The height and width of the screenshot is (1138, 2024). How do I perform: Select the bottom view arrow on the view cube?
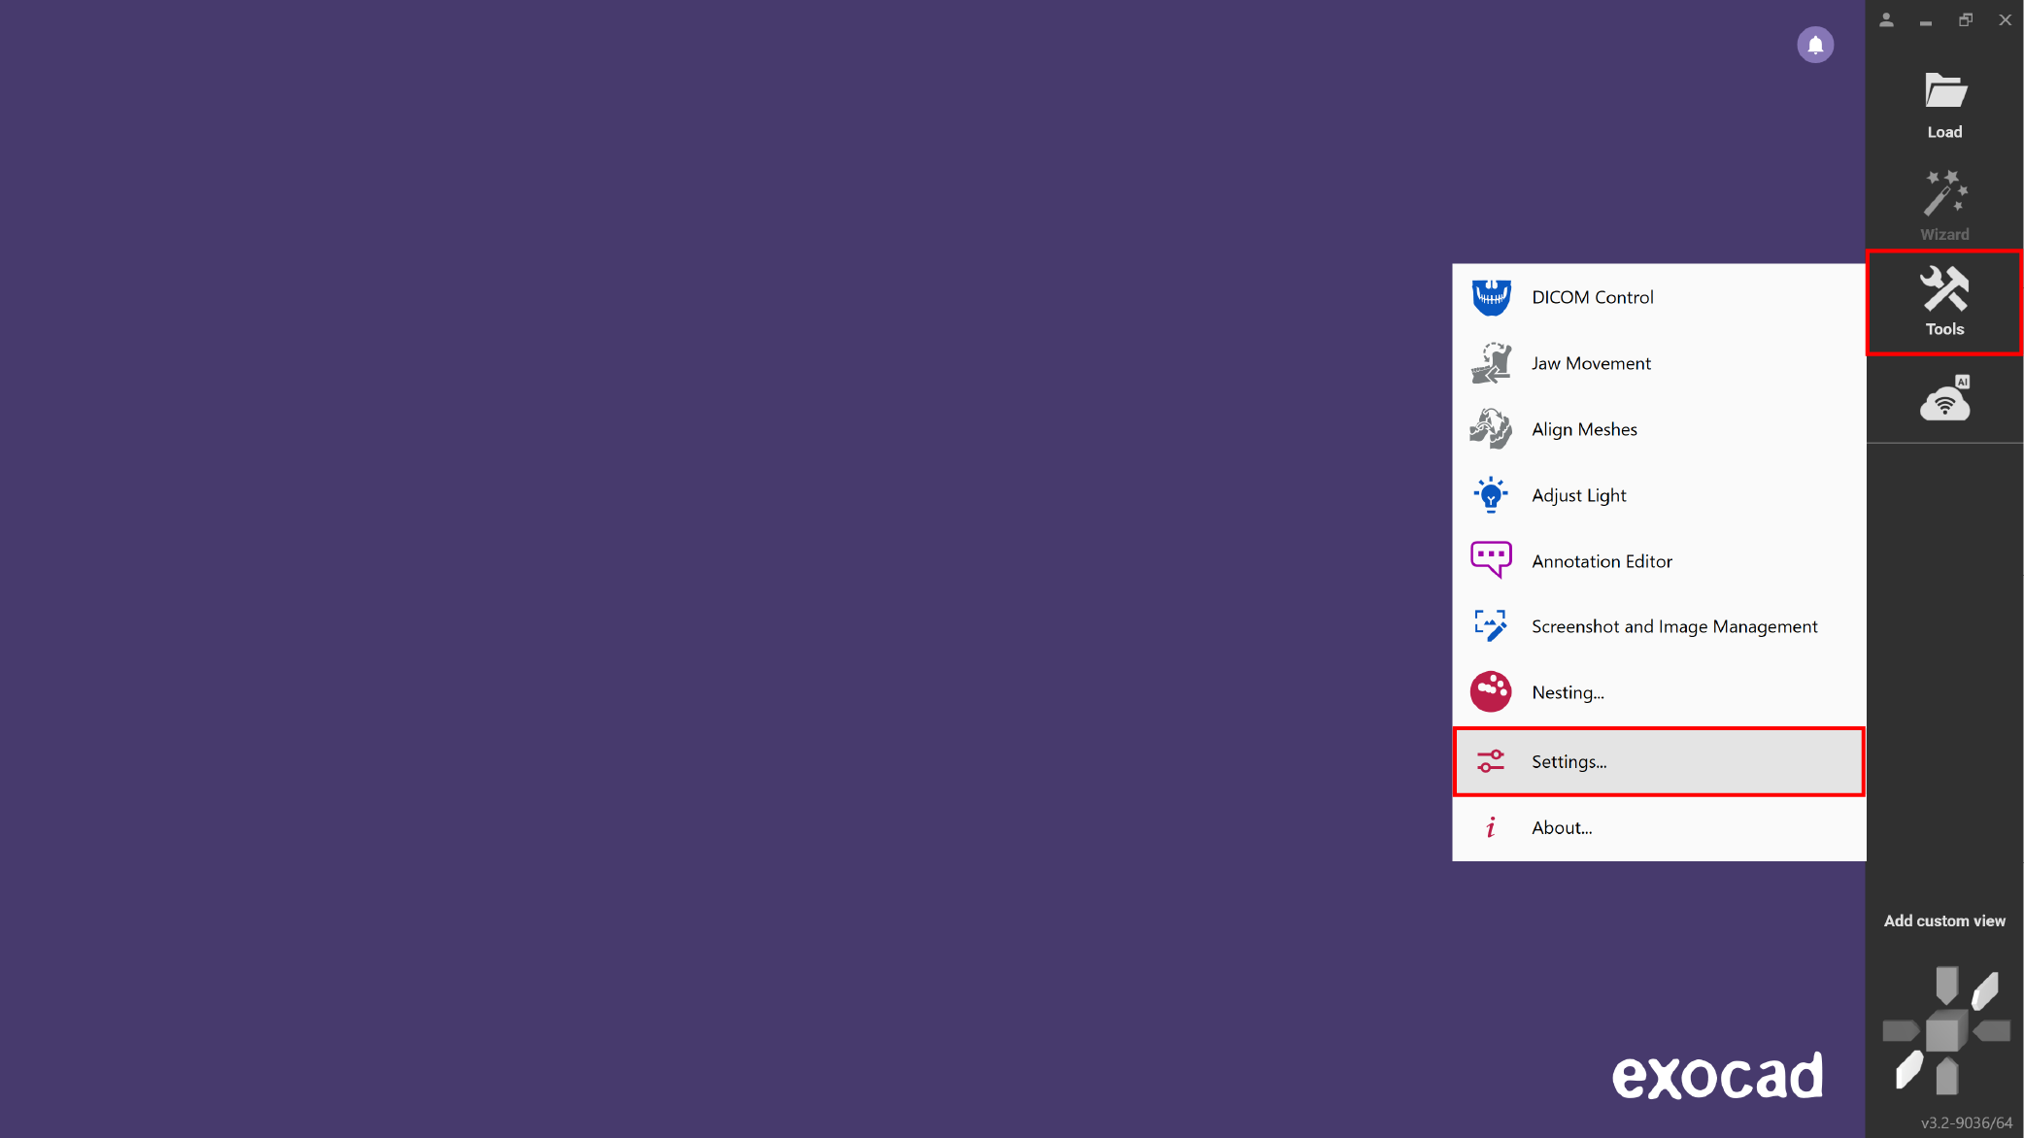1946,1076
